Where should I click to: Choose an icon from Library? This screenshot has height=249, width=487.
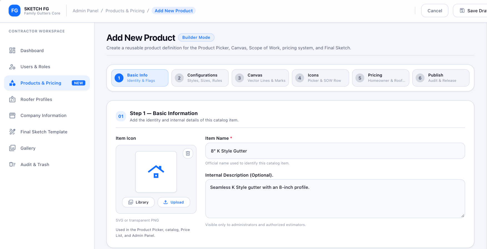[138, 202]
